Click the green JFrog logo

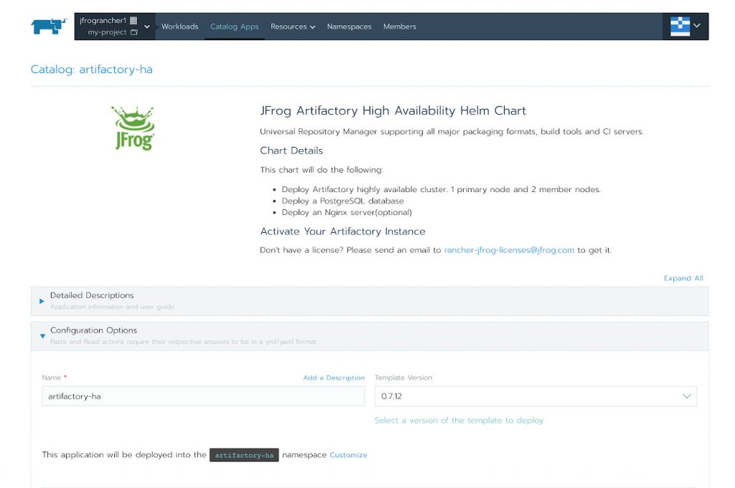(133, 128)
